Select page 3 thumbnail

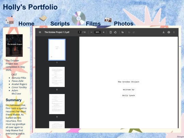(x=57, y=104)
